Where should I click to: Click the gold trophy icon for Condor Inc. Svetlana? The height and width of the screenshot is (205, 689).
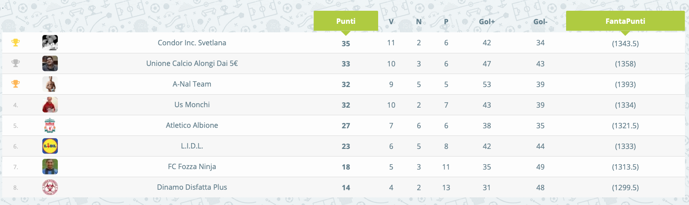click(16, 43)
